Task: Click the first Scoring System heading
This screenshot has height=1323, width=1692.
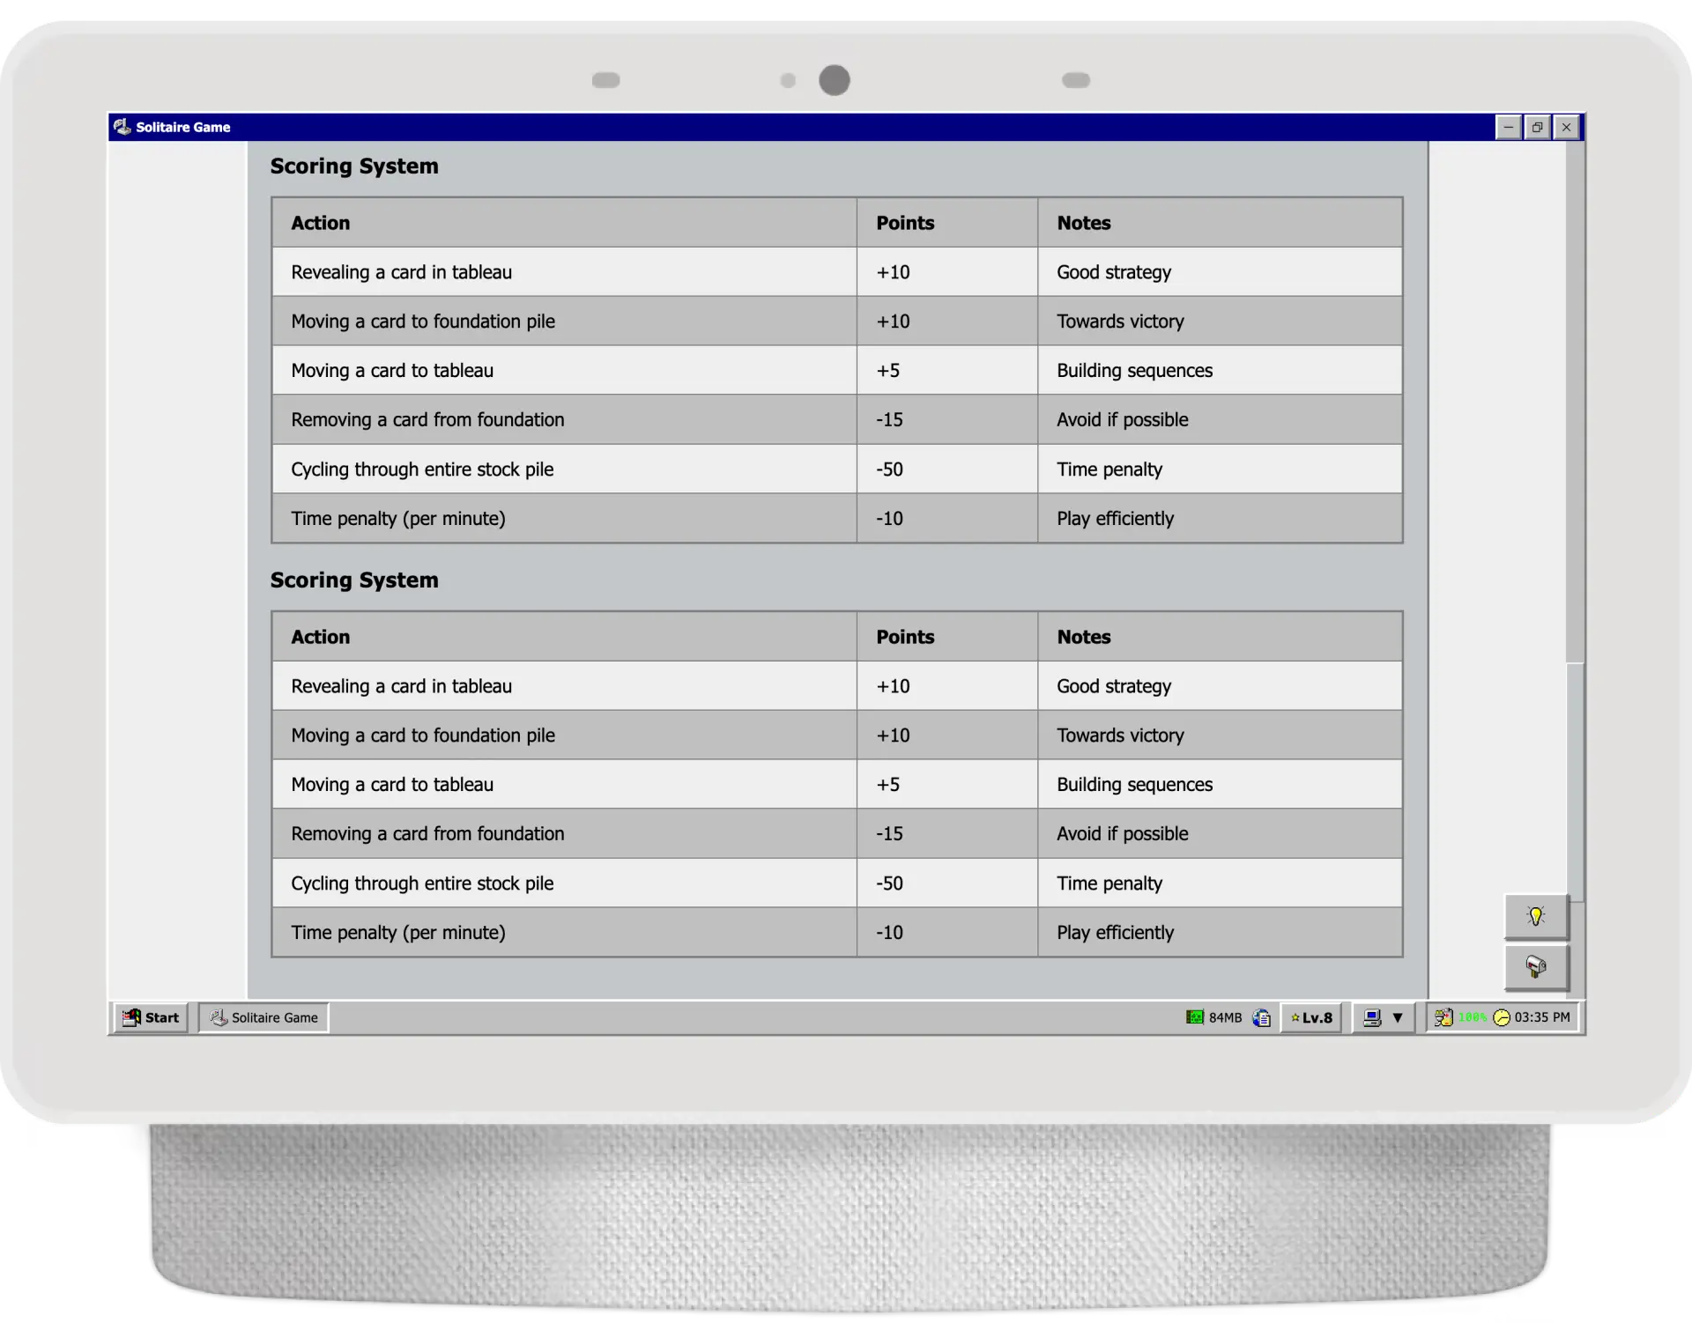Action: point(354,166)
